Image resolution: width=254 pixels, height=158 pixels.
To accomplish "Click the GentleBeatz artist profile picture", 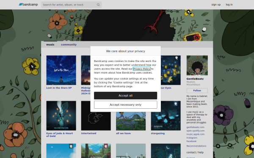I will (197, 65).
